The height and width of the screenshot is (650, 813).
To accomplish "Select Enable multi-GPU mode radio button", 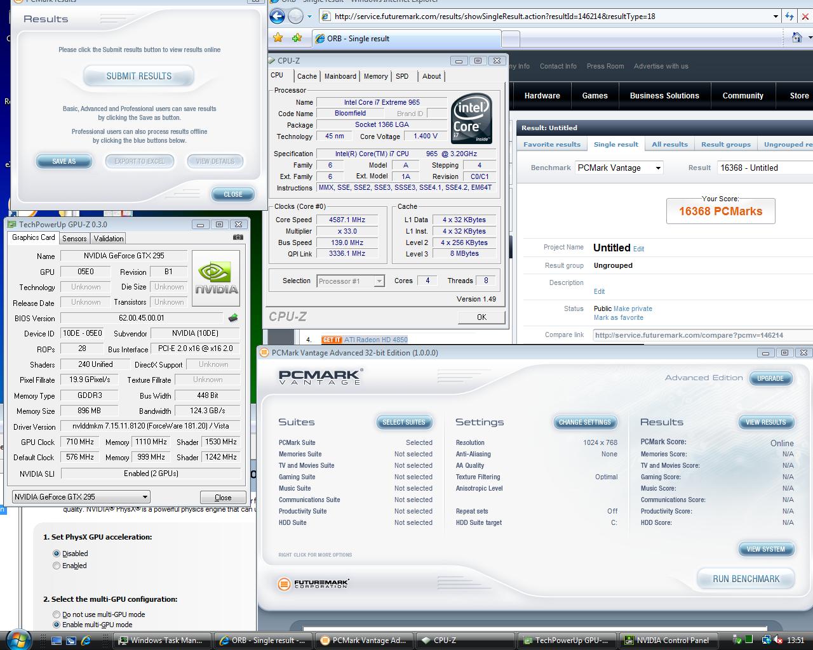I will (x=57, y=625).
